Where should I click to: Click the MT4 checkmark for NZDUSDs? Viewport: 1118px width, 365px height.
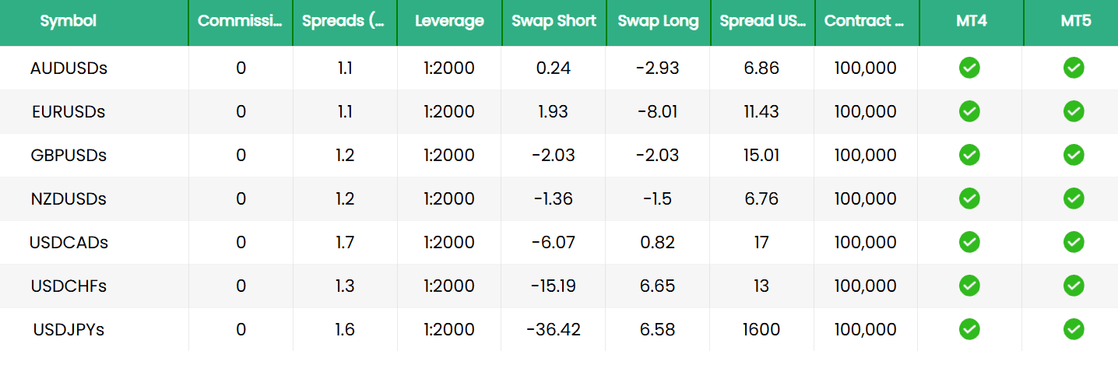coord(969,199)
